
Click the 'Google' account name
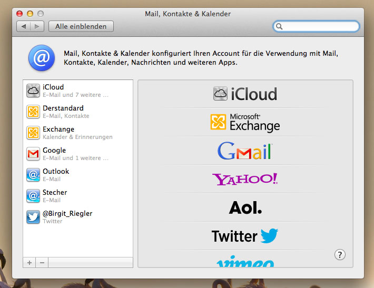coord(54,151)
